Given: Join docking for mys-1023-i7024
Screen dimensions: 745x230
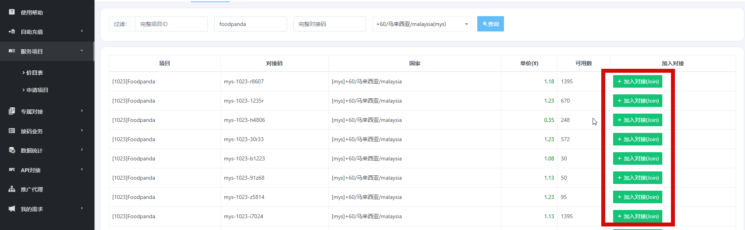Looking at the screenshot, I should [x=638, y=216].
